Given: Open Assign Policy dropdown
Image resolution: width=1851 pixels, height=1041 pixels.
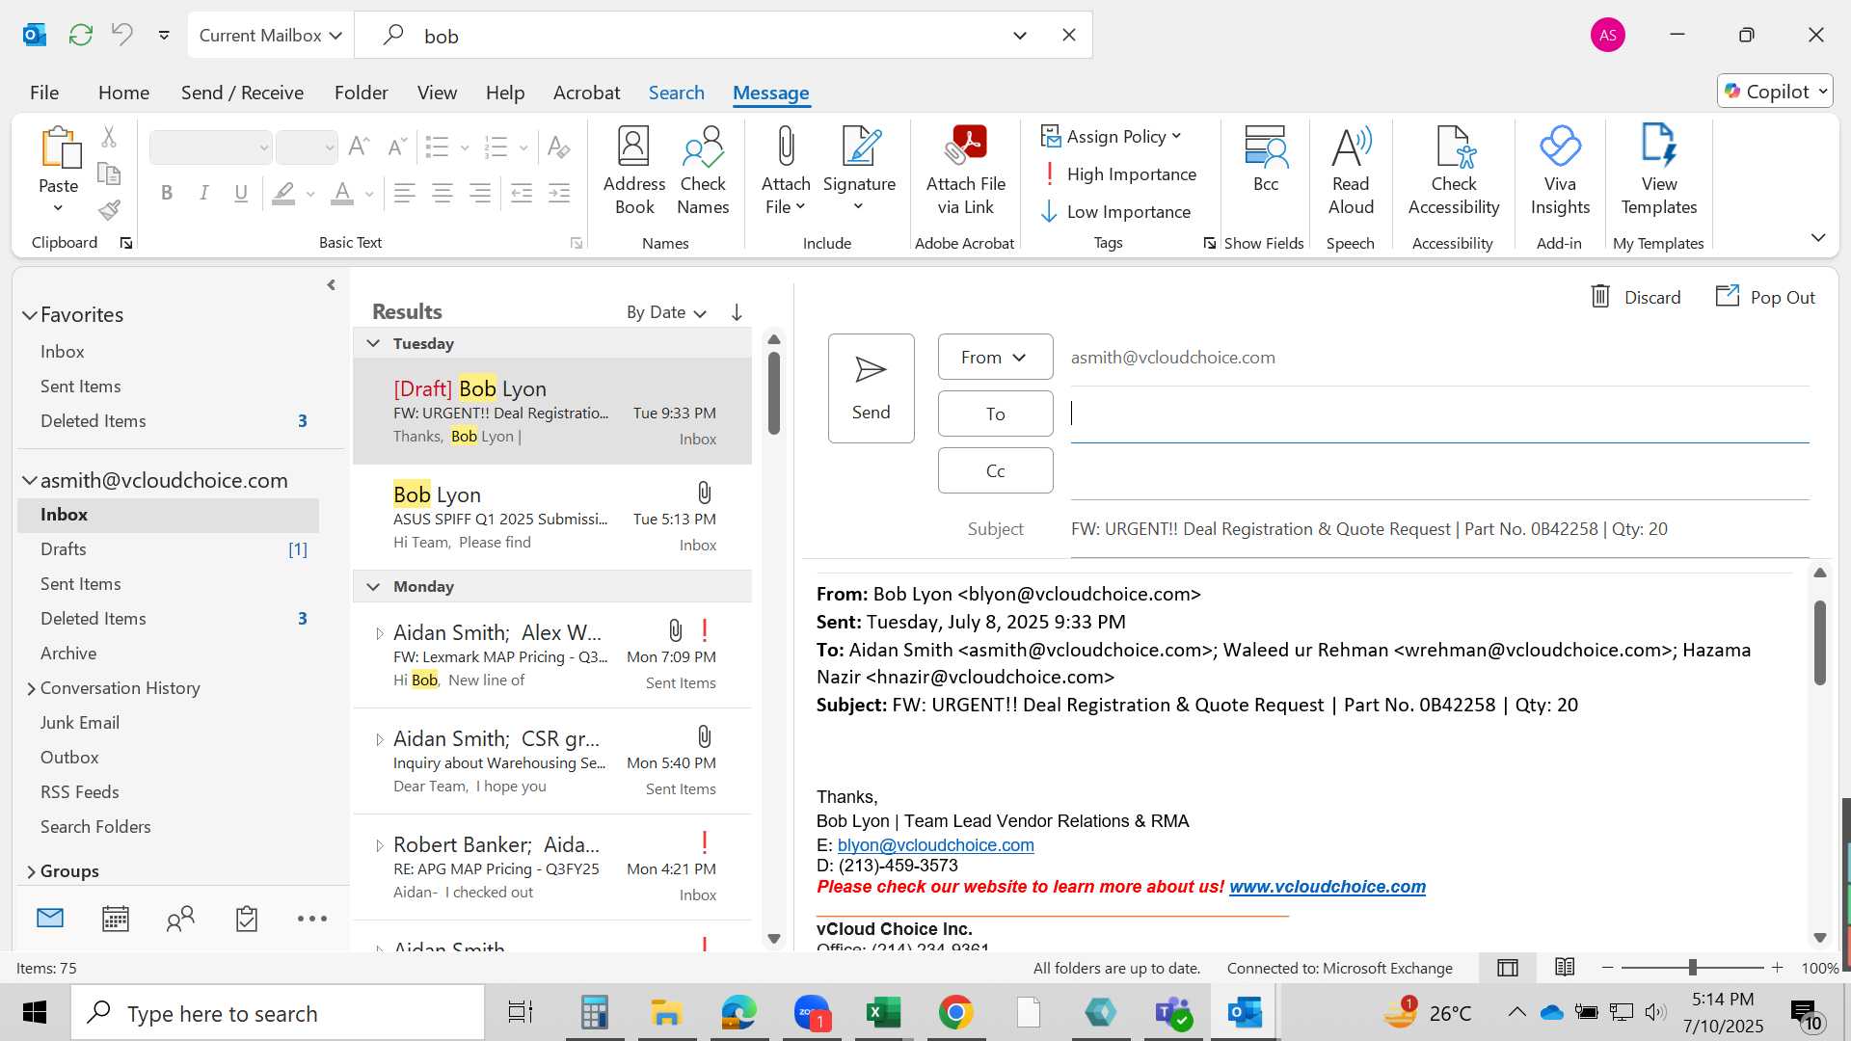Looking at the screenshot, I should [x=1112, y=137].
